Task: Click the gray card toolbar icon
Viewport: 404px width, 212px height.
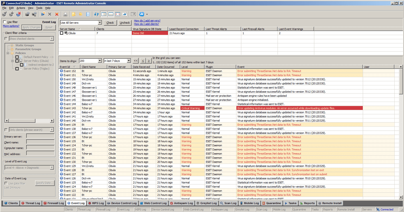Action: (133, 14)
